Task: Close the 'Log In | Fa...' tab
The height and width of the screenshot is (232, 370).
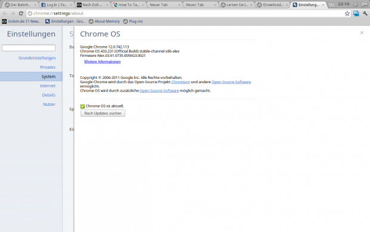Action: 71,5
